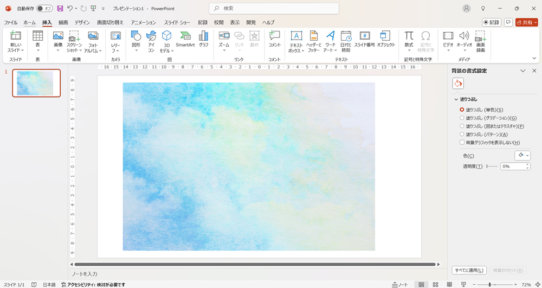Check Hide background graphics (背景グラフィックを表示しない)
542x288 pixels.
(462, 143)
